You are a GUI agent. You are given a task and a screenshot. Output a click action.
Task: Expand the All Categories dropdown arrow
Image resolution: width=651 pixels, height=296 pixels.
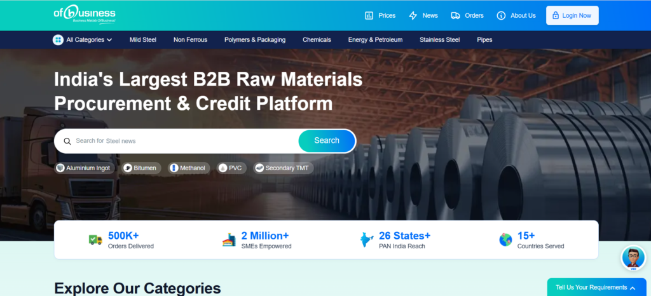click(109, 40)
